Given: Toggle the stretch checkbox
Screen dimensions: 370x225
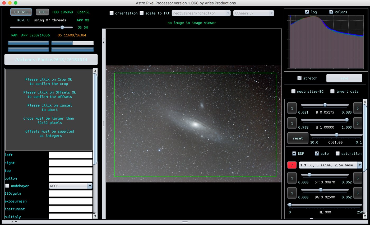Looking at the screenshot, I should pos(299,78).
